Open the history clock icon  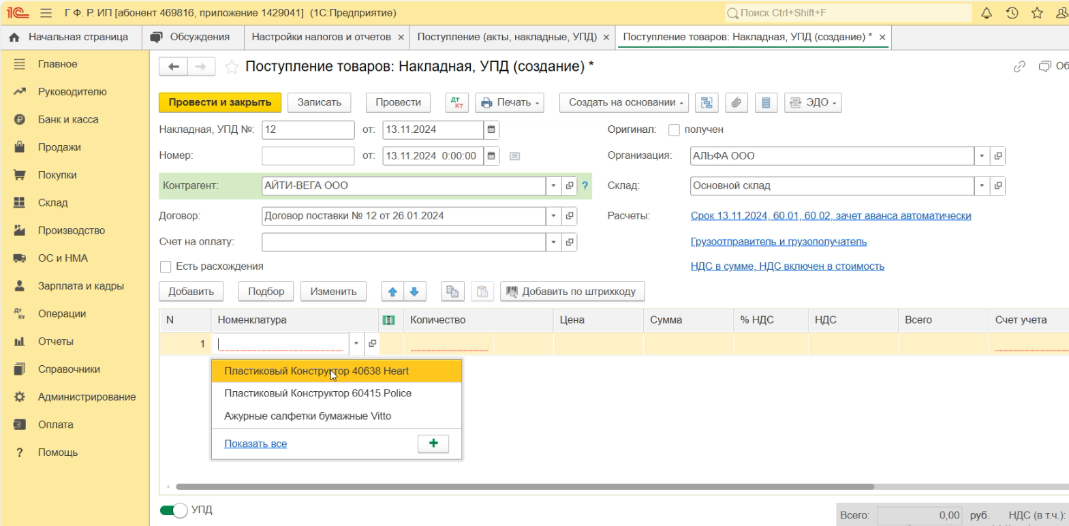(1012, 13)
